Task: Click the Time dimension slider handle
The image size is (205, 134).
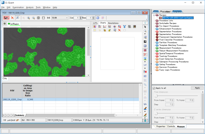Action: coord(156,96)
